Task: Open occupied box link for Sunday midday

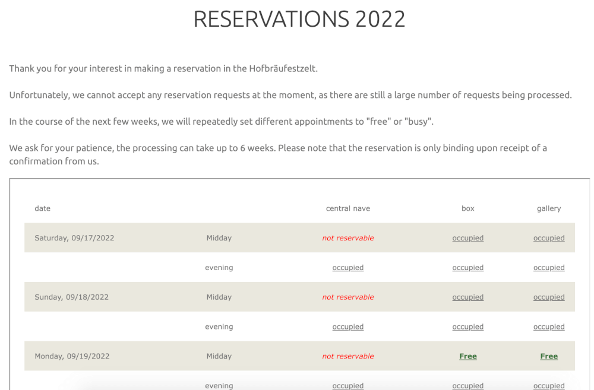Action: (x=468, y=297)
